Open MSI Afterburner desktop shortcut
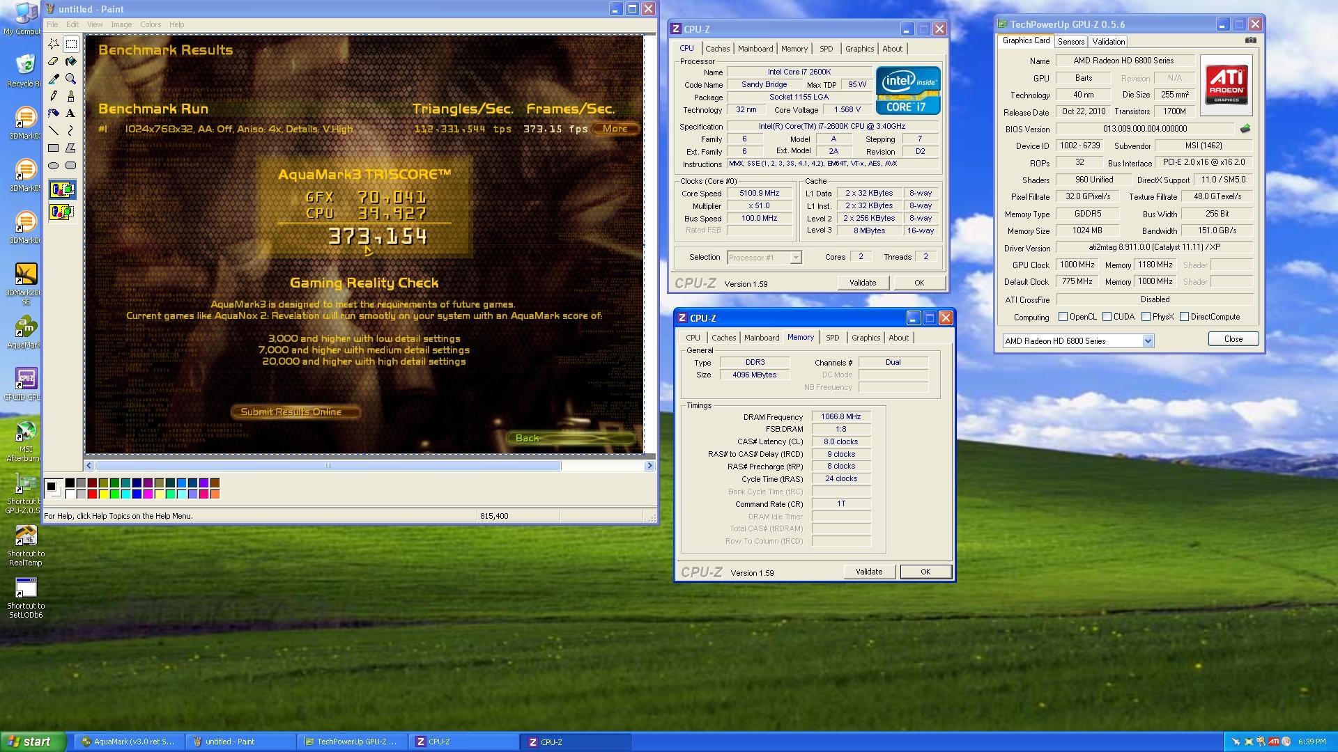Viewport: 1338px width, 752px height. tap(25, 441)
